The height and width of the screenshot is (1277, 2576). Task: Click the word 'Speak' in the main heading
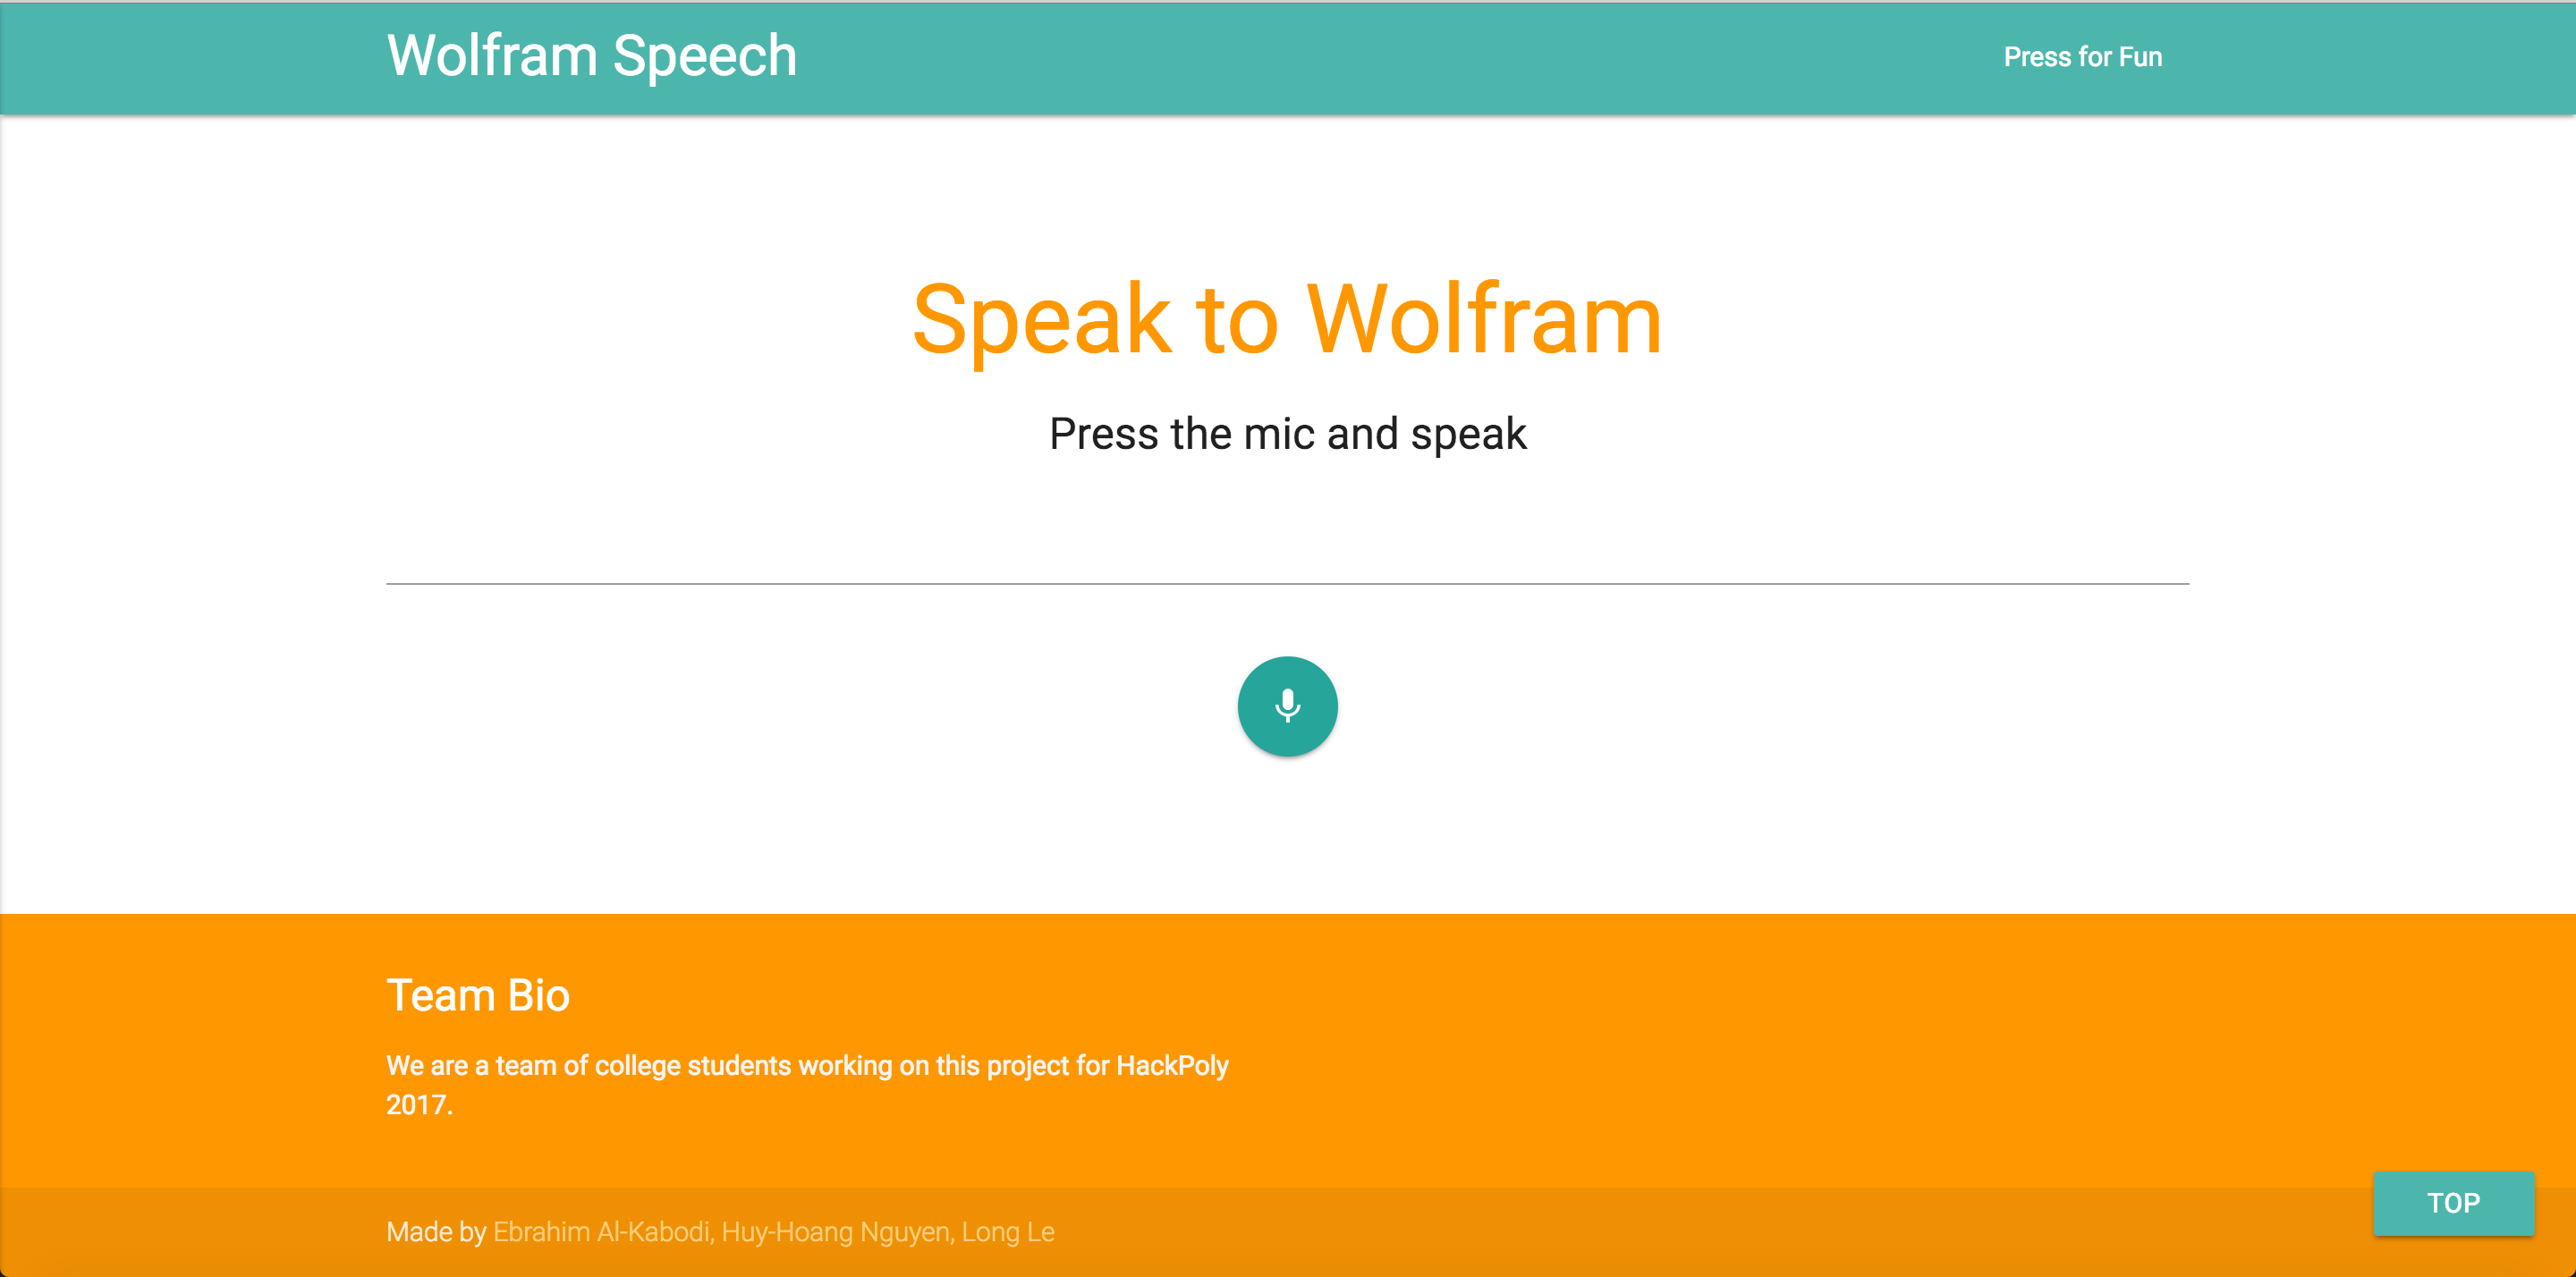[x=1041, y=319]
